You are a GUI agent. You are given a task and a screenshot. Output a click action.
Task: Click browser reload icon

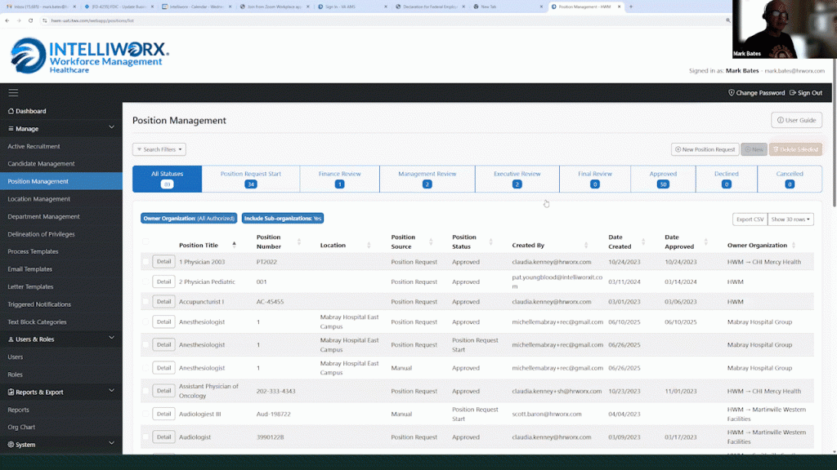[x=31, y=20]
